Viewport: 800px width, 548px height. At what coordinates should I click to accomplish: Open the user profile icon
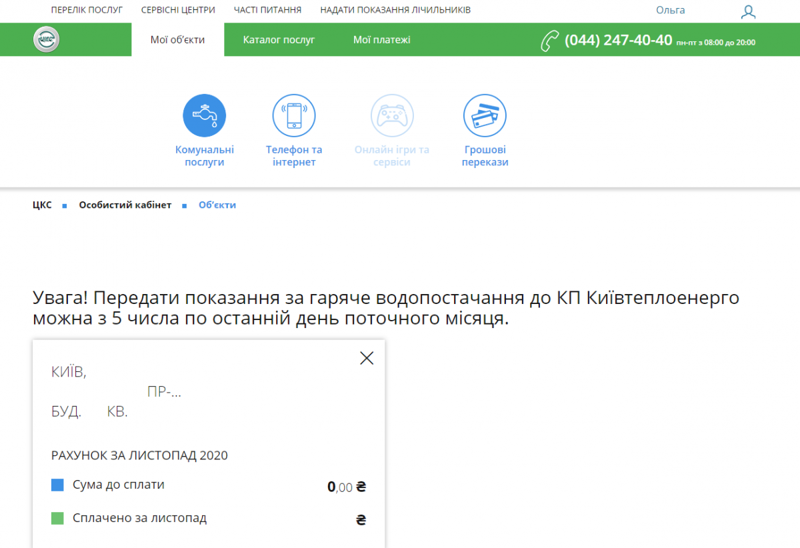click(749, 11)
